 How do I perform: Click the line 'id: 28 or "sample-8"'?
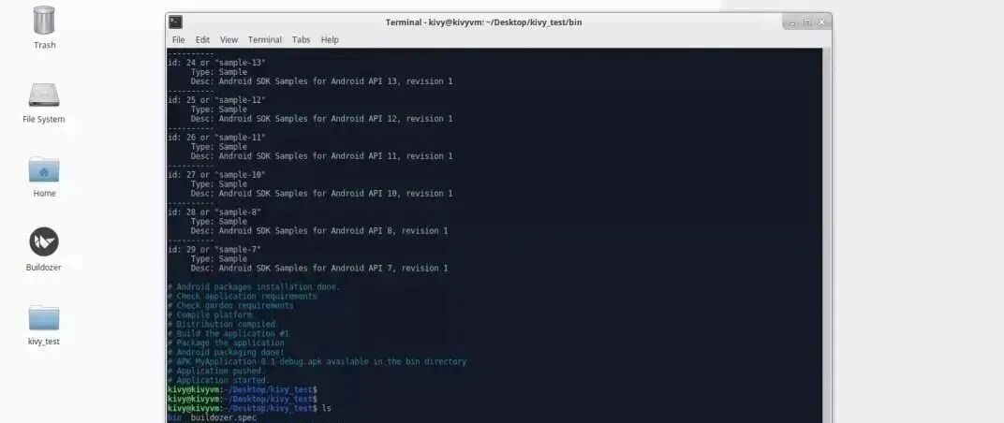[214, 211]
